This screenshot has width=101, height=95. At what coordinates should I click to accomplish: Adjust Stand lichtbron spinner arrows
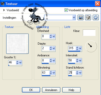click(77, 73)
